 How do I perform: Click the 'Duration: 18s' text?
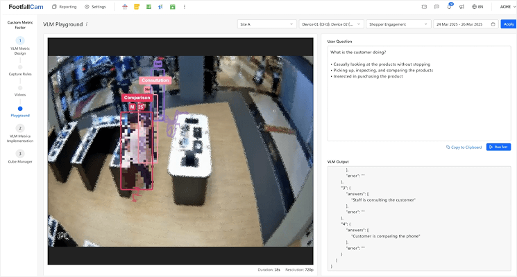click(269, 270)
